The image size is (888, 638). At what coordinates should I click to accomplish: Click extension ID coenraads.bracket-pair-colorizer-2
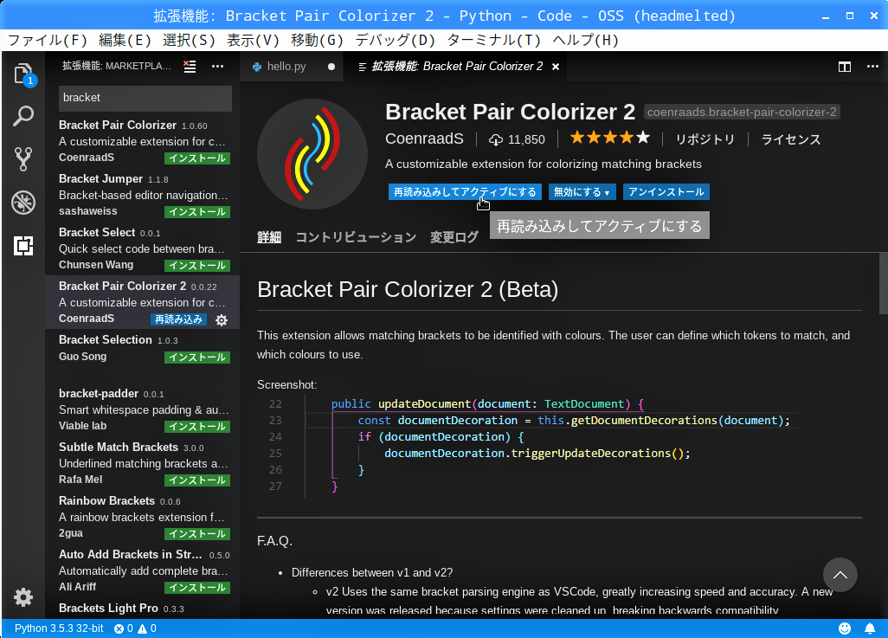tap(742, 113)
